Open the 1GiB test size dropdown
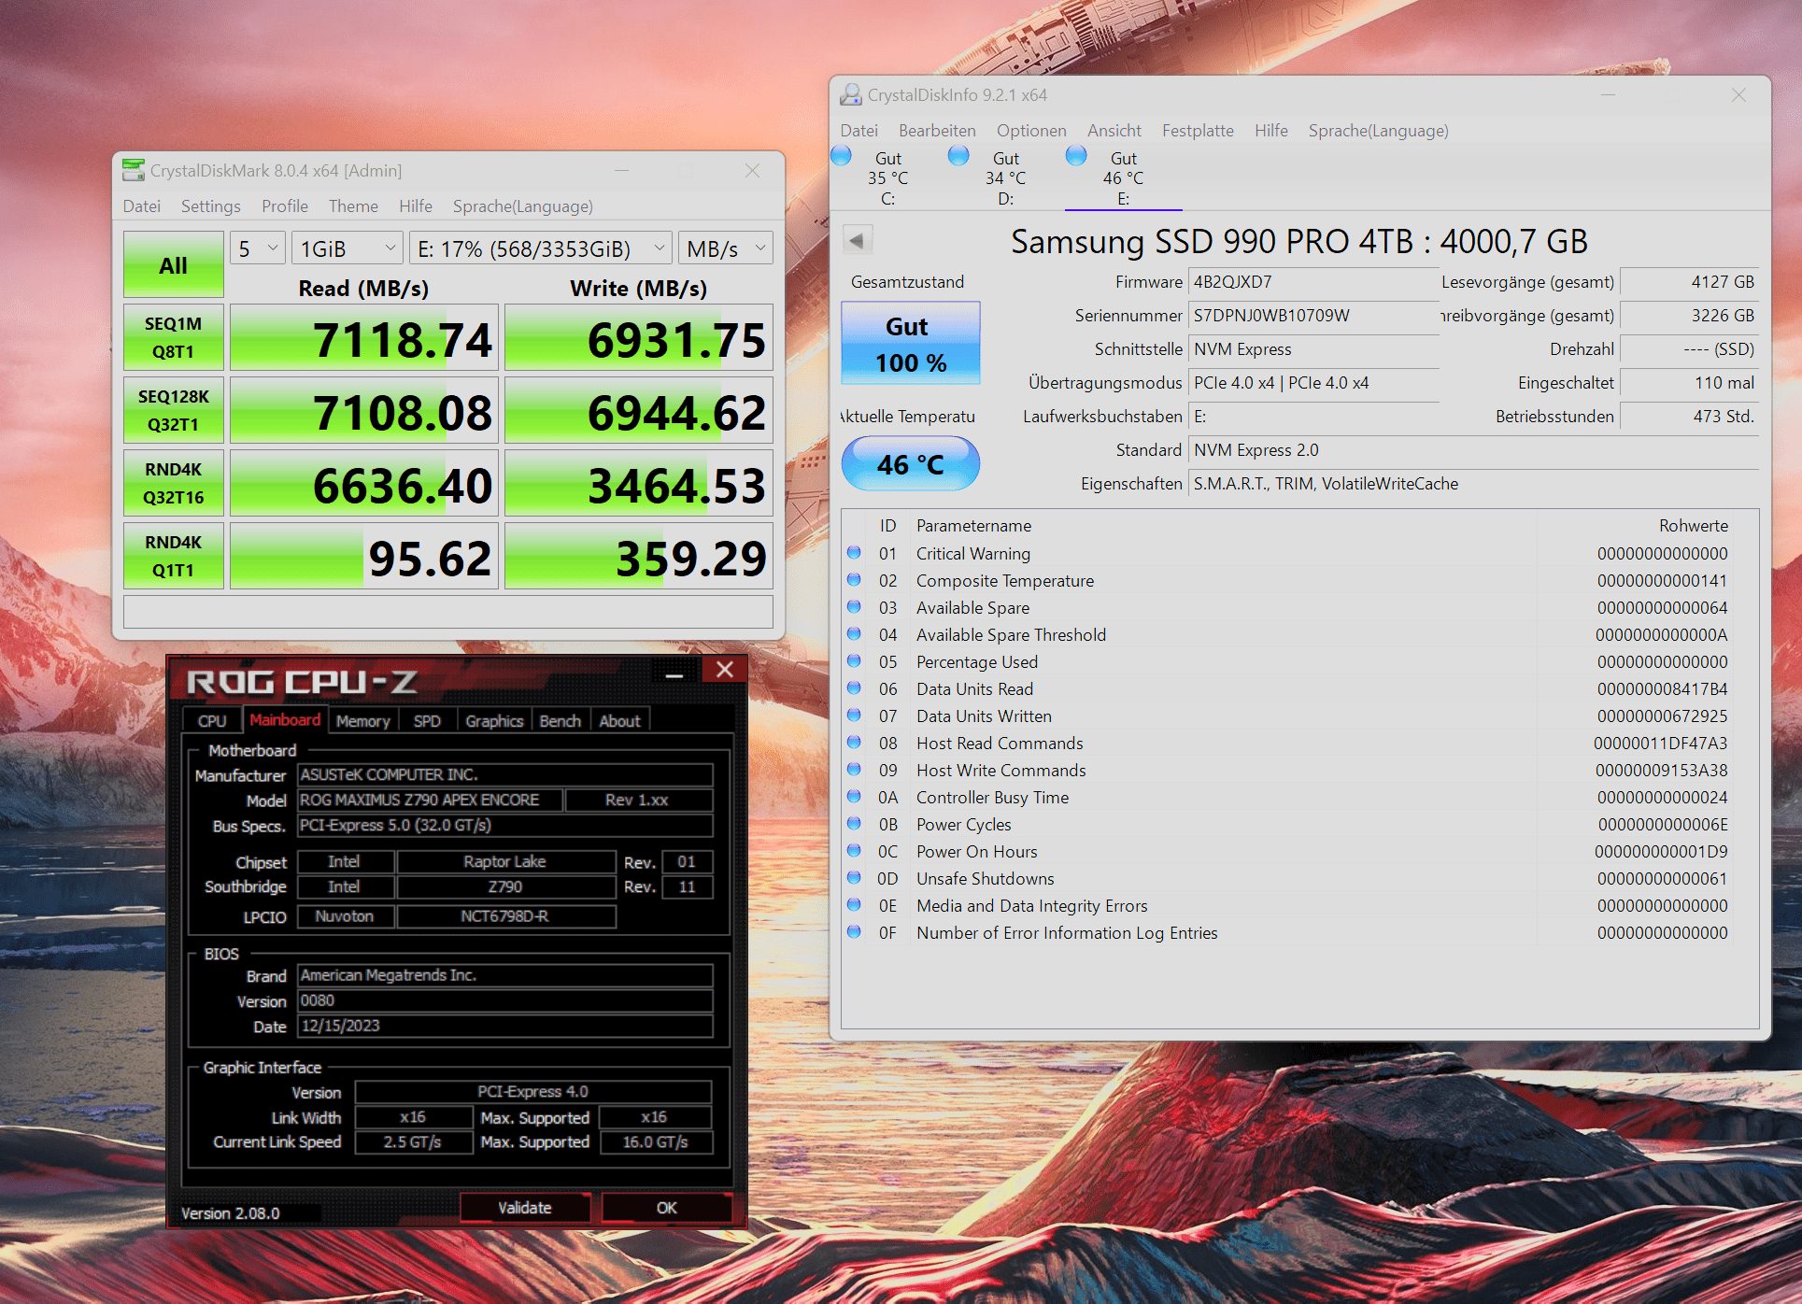Image resolution: width=1802 pixels, height=1304 pixels. 347,248
